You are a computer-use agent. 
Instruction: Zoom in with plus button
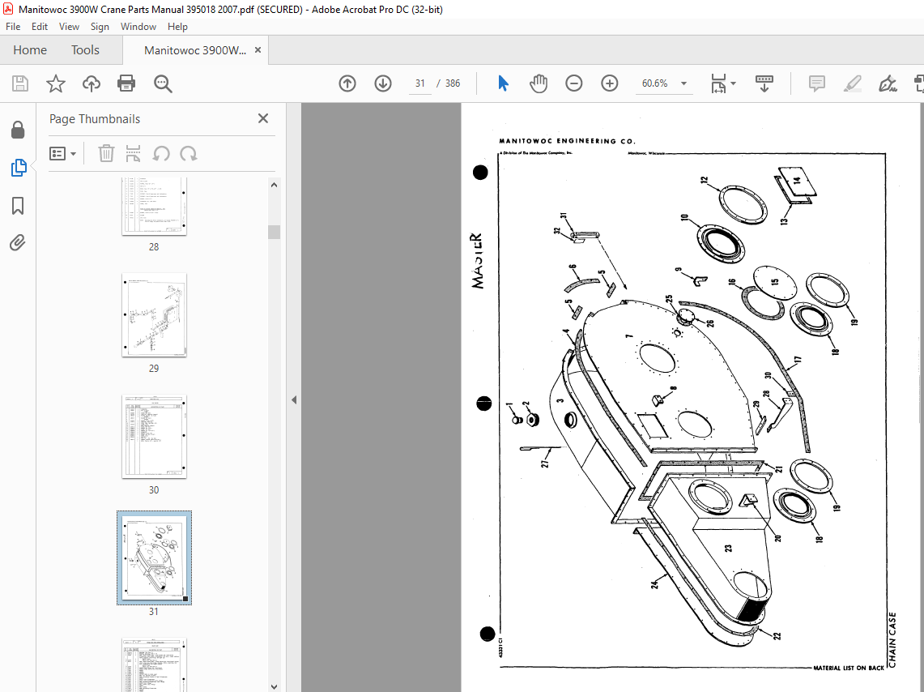(x=609, y=83)
